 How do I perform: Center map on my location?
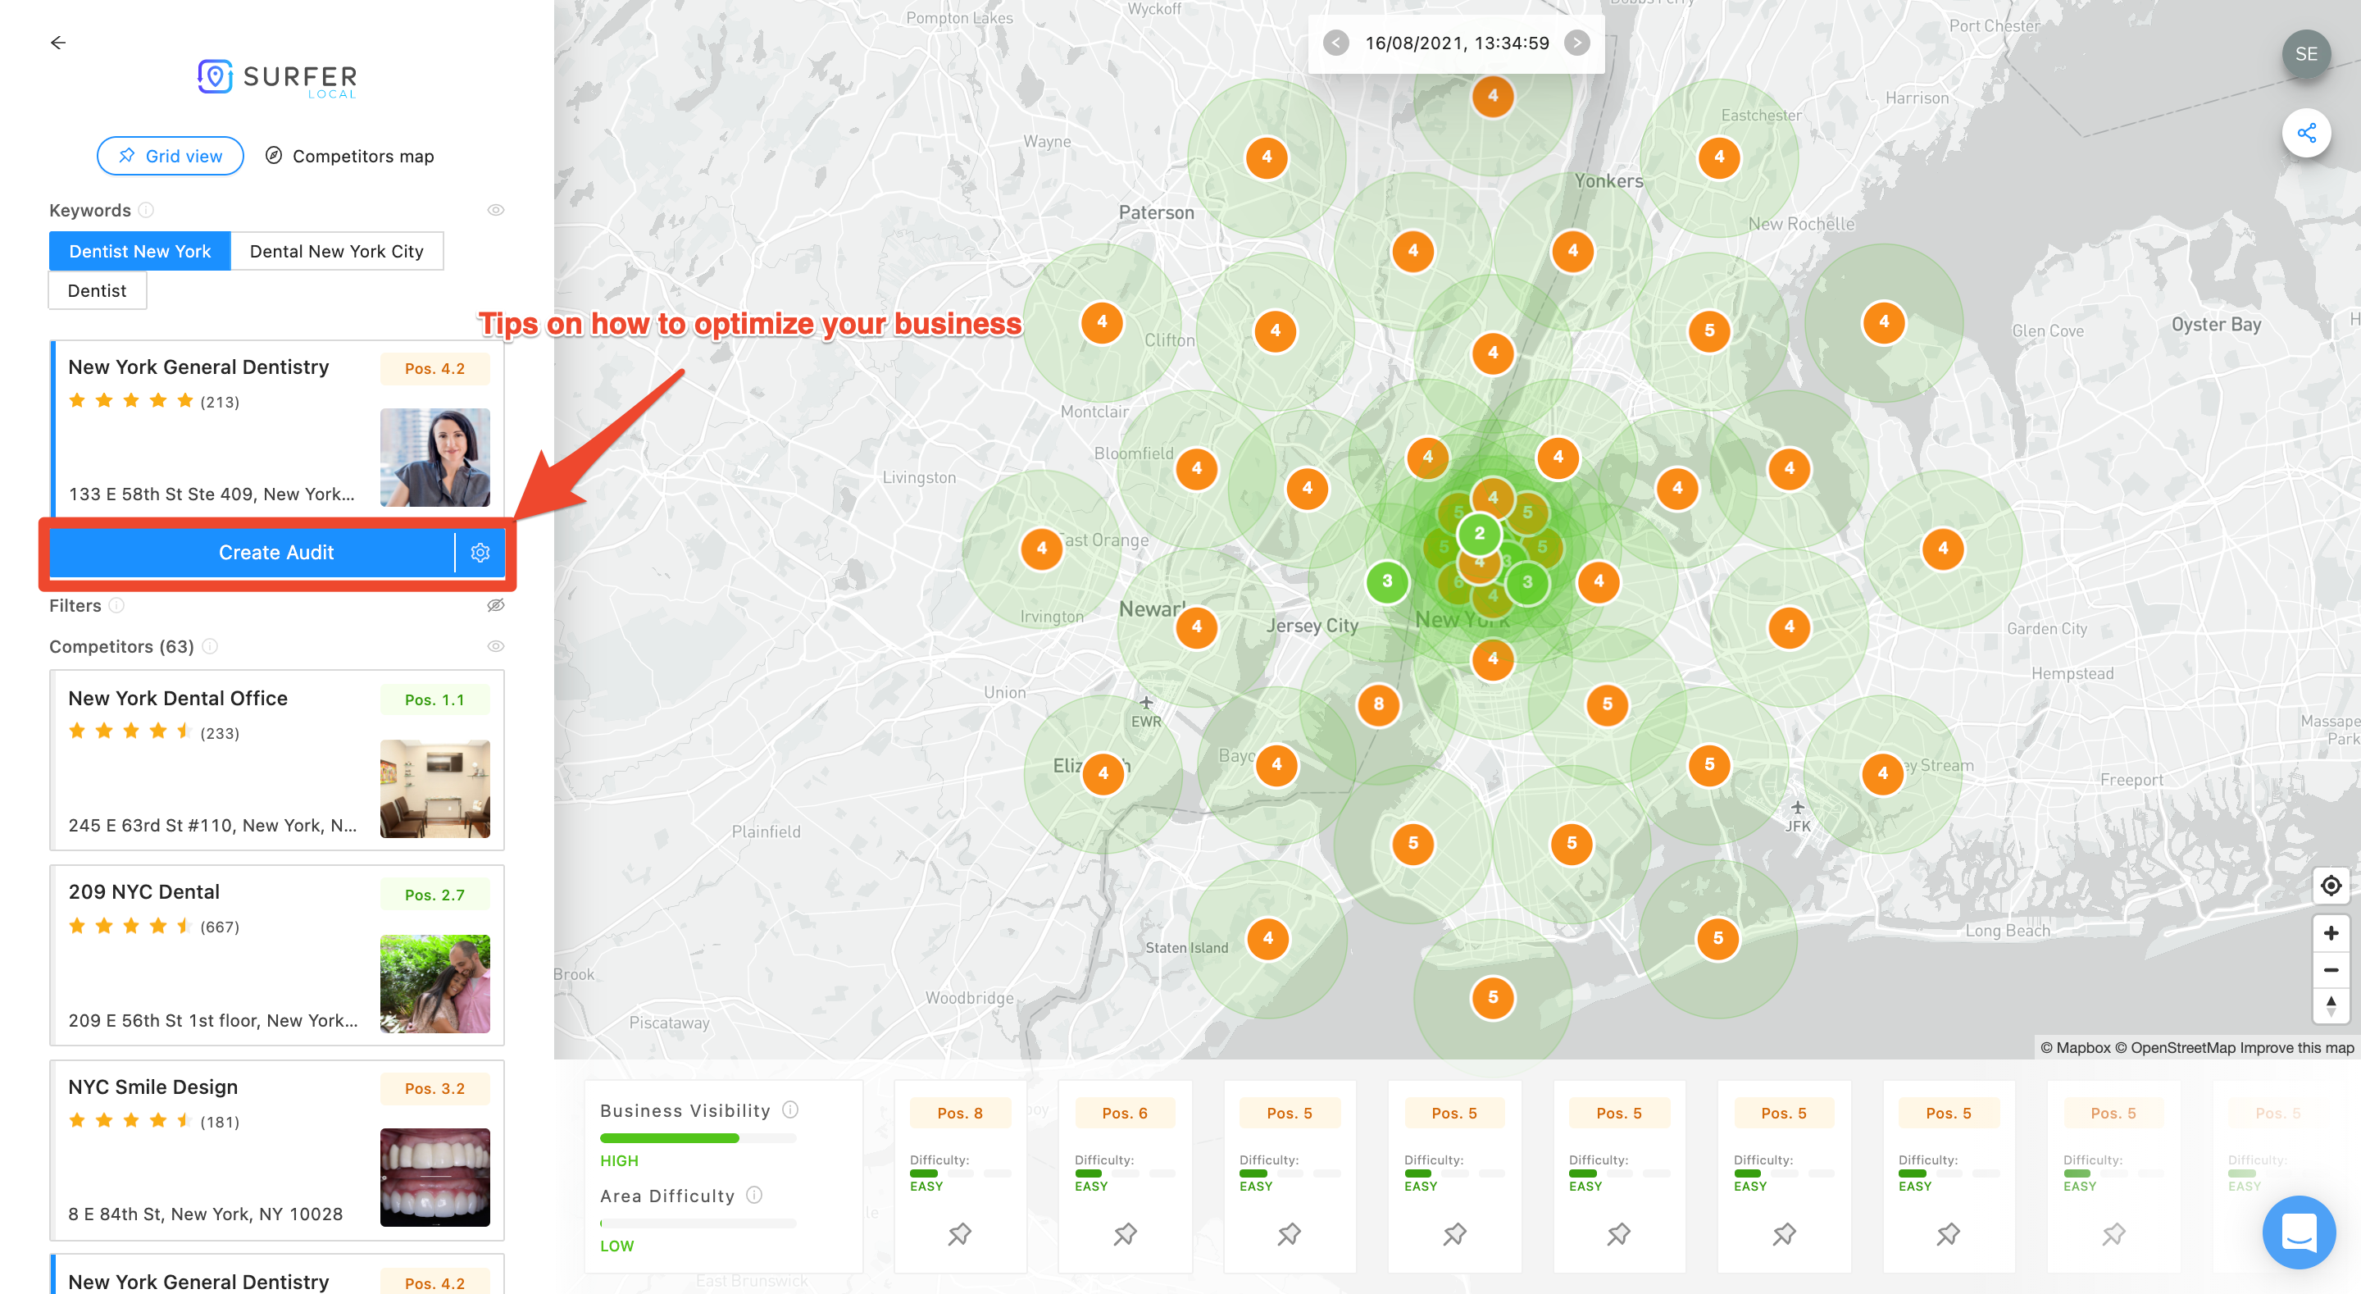click(2331, 885)
